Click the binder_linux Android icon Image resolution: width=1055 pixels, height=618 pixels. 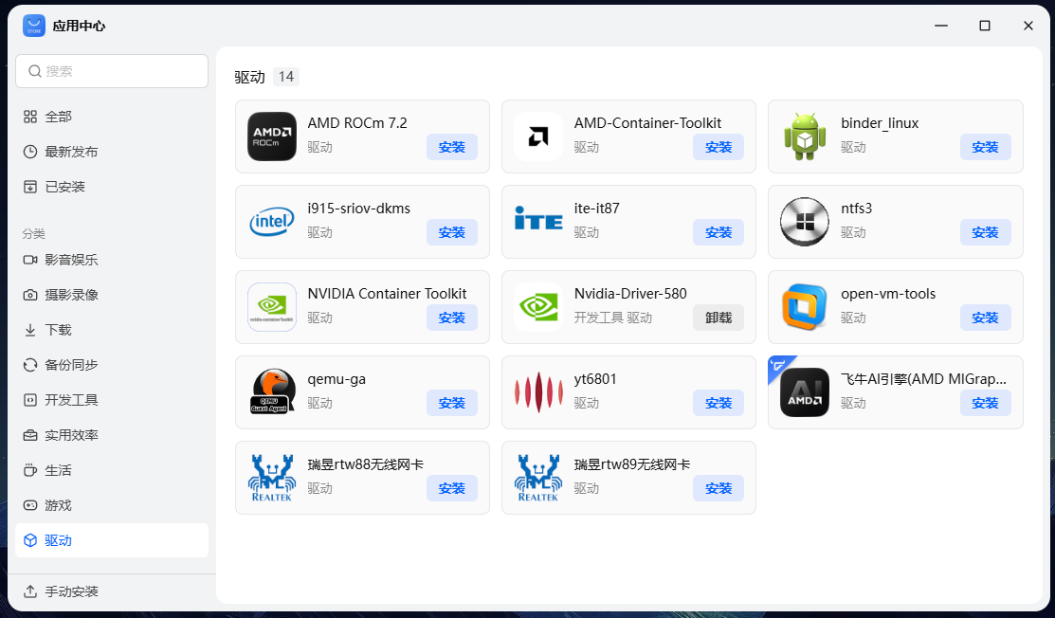(x=805, y=136)
